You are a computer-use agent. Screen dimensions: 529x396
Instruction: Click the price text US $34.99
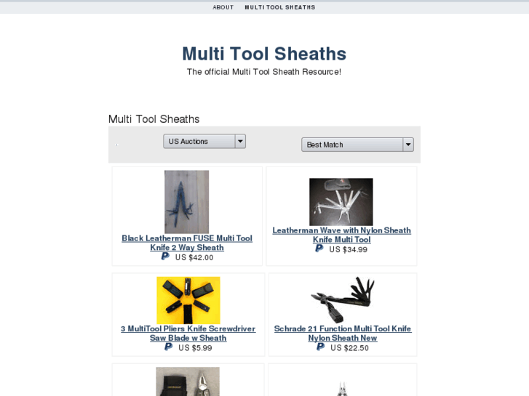pos(348,249)
